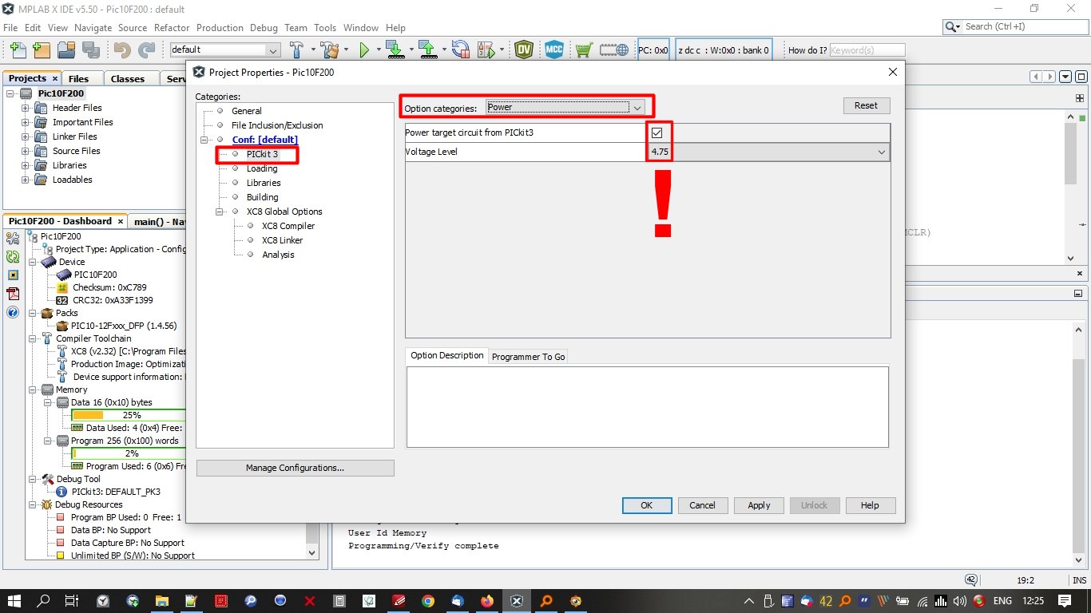This screenshot has width=1091, height=613.
Task: Click the Reset button
Action: 866,105
